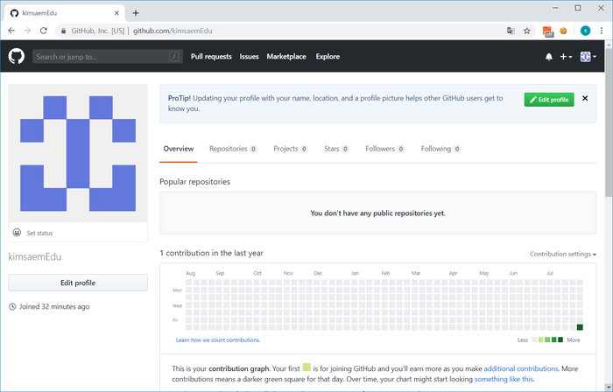
Task: Click the address bar URL
Action: tap(173, 31)
